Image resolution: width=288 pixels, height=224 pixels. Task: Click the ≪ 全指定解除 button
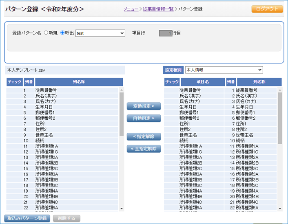click(x=144, y=149)
